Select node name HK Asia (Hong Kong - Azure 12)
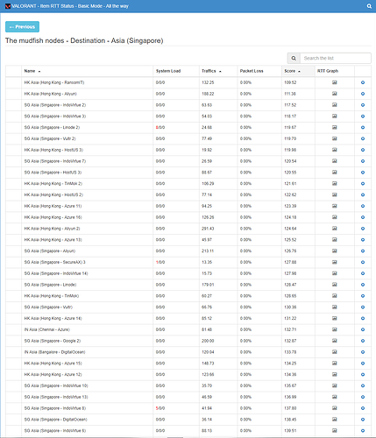The image size is (376, 438). pyautogui.click(x=53, y=375)
